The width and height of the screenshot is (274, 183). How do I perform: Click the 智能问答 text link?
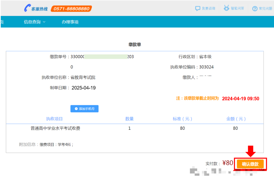(x=237, y=8)
